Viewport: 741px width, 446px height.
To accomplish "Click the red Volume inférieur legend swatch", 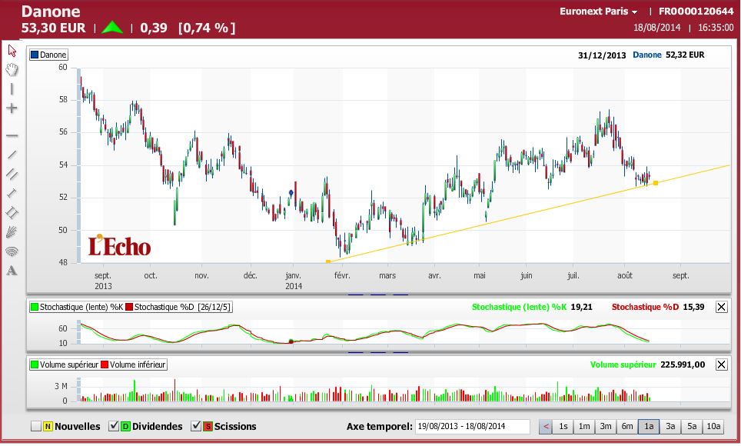I will [105, 364].
